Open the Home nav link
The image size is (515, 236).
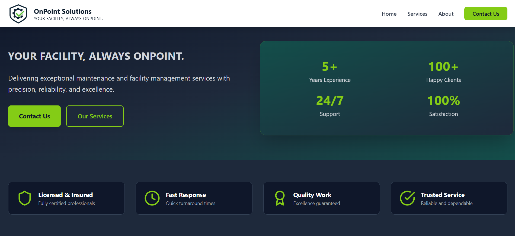point(389,14)
